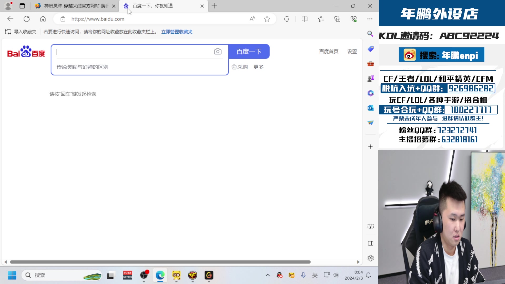Open QQ penguin tray icon
Viewport: 505px width, 284px height.
pos(280,275)
